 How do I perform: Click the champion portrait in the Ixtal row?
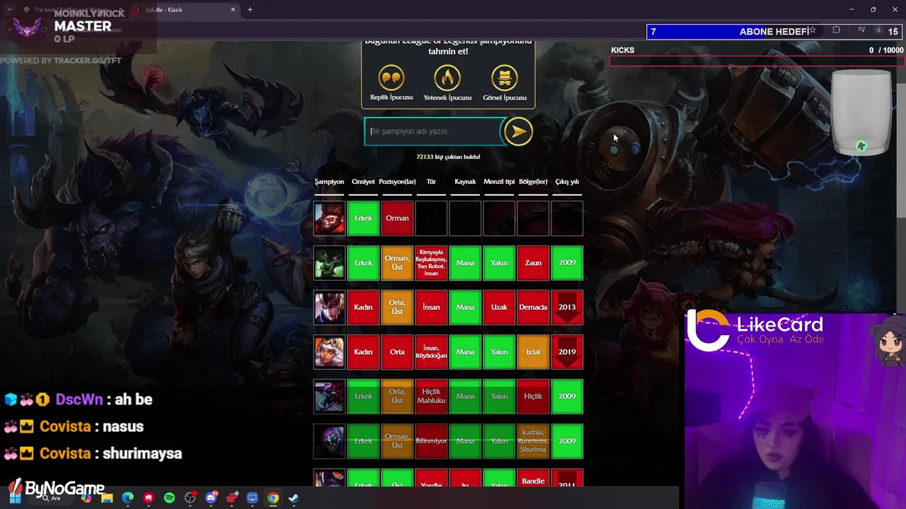click(329, 352)
